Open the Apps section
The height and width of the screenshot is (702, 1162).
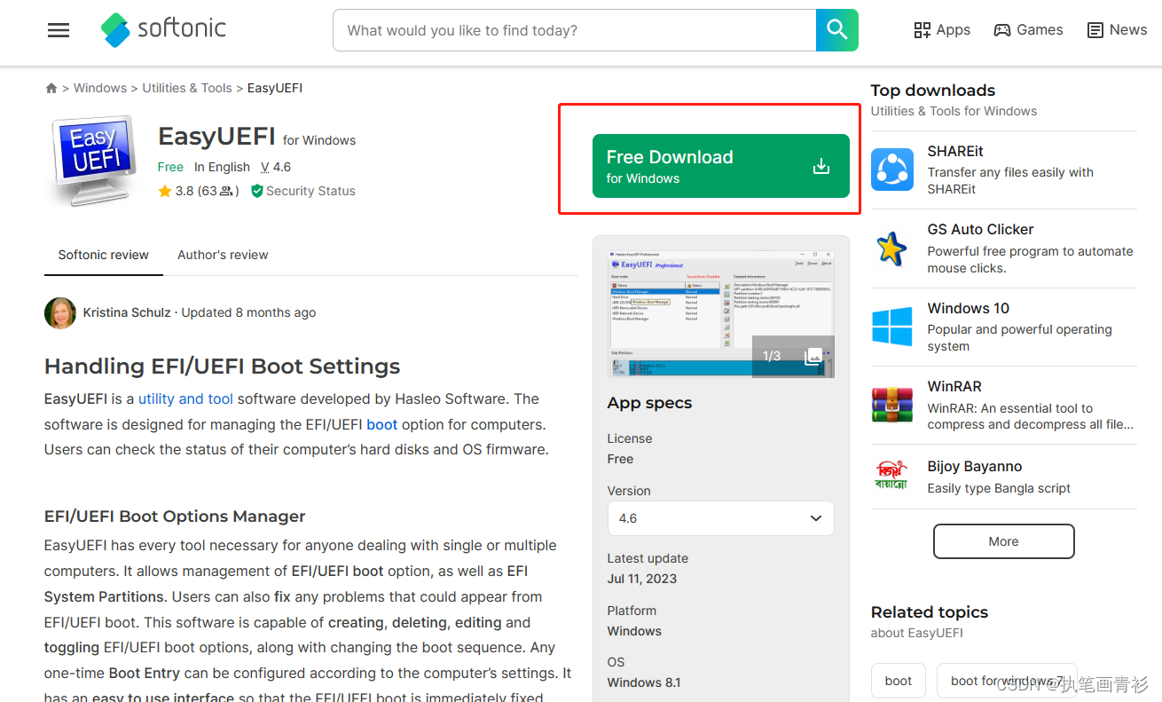(x=942, y=30)
